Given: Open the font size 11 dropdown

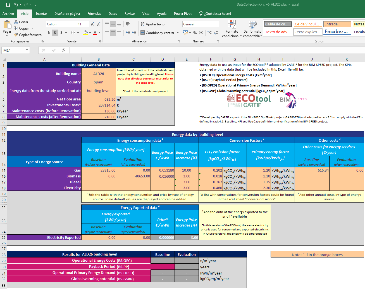Looking at the screenshot, I should tap(87, 24).
